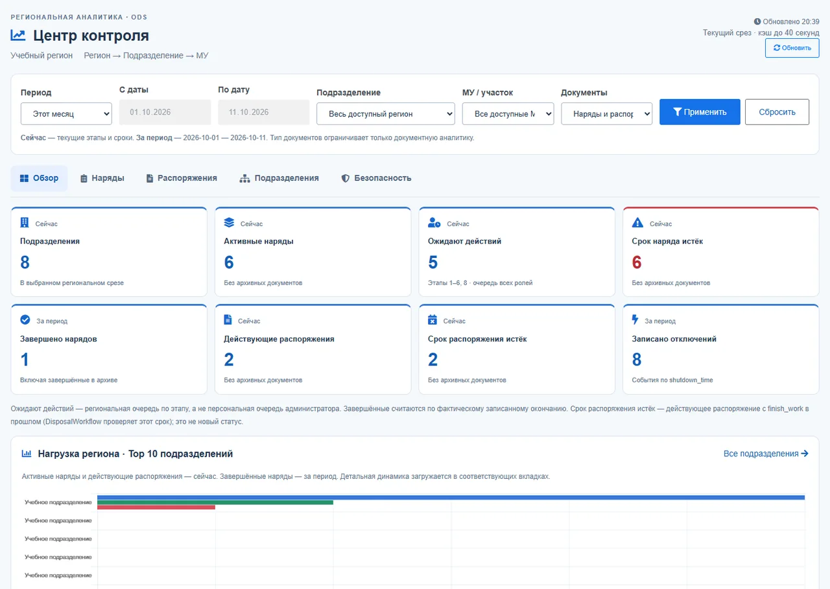Click the check-circle icon on Завершено нарядов card

tap(25, 319)
